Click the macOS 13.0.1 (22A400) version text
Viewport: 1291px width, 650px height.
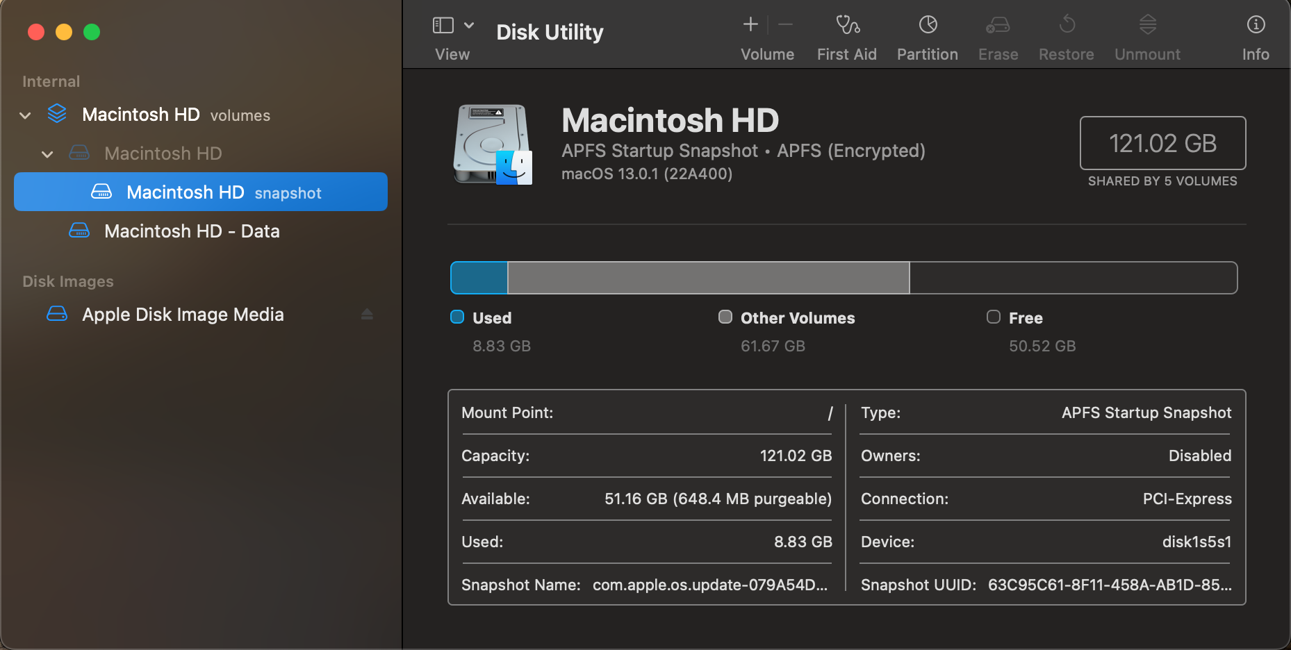(647, 174)
